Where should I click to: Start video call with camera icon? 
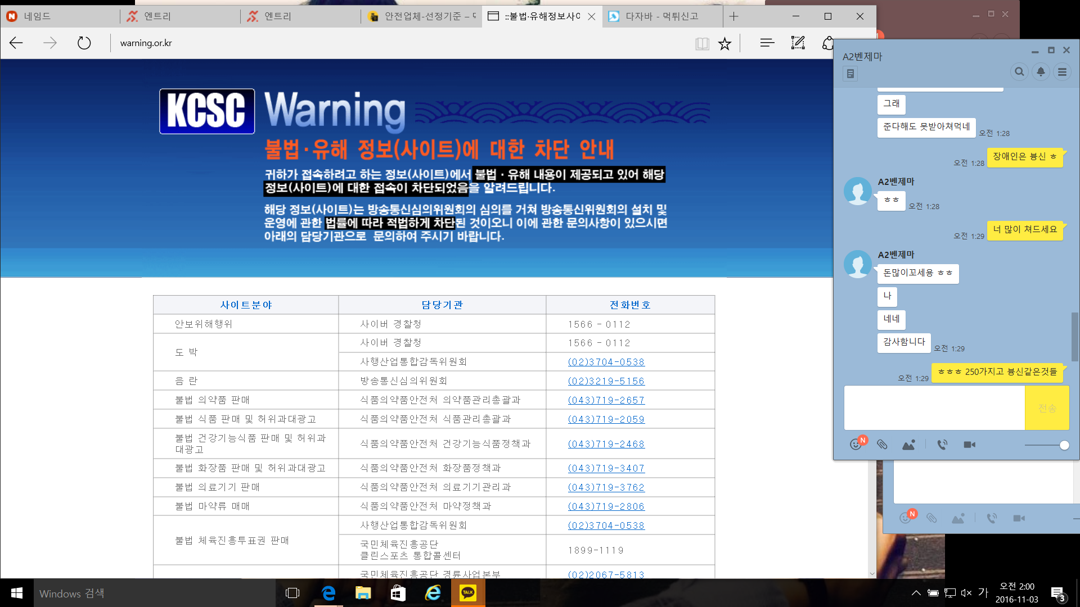[969, 445]
